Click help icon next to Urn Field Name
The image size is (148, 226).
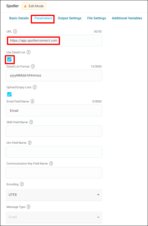30,143
